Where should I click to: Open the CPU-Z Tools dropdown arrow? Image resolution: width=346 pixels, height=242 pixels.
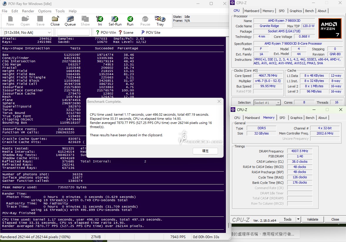(x=298, y=219)
